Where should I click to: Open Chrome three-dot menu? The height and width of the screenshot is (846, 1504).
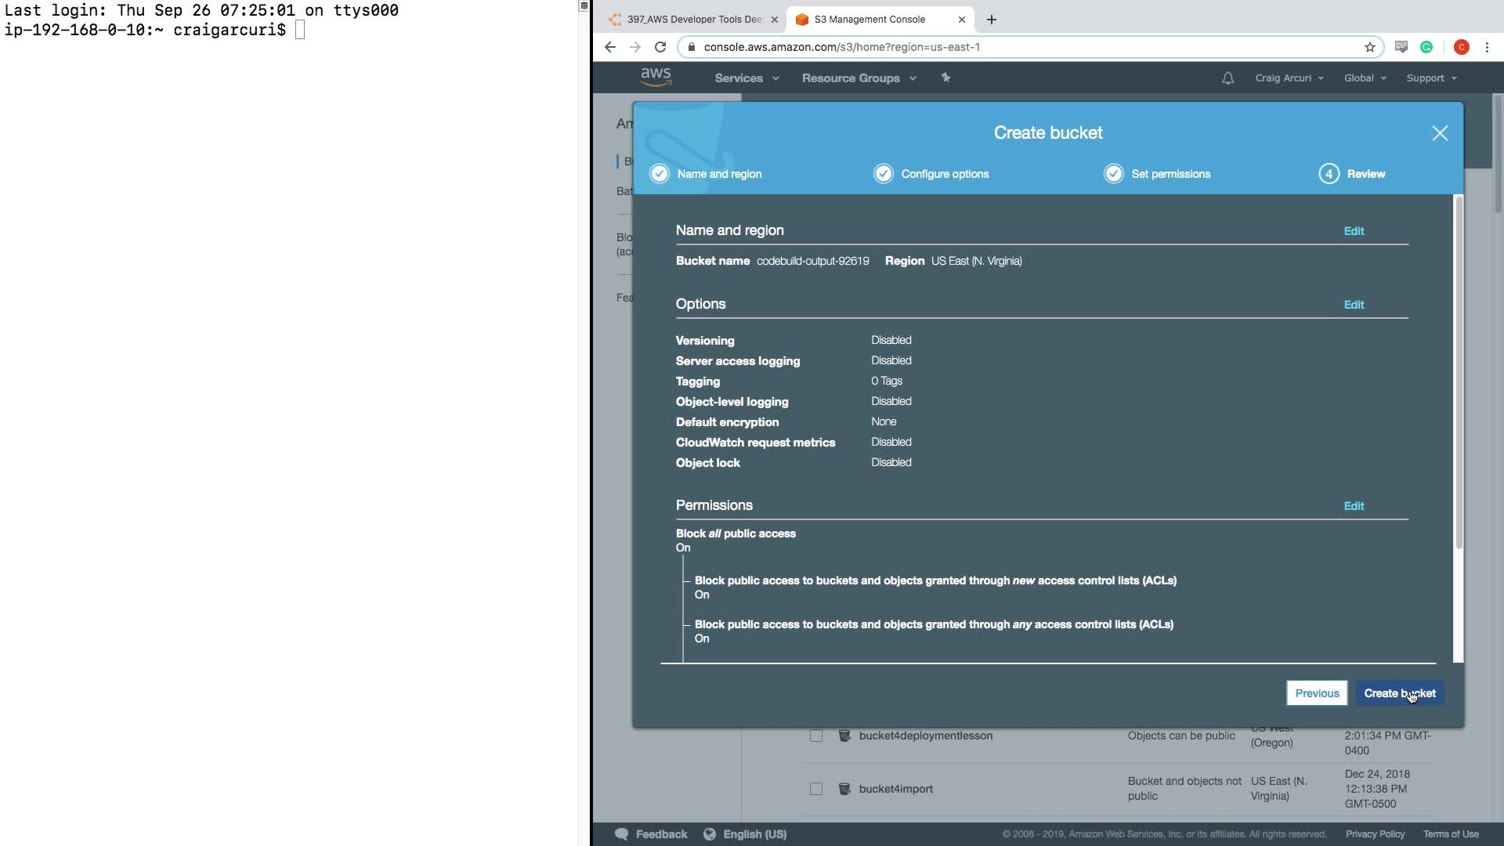tap(1487, 47)
